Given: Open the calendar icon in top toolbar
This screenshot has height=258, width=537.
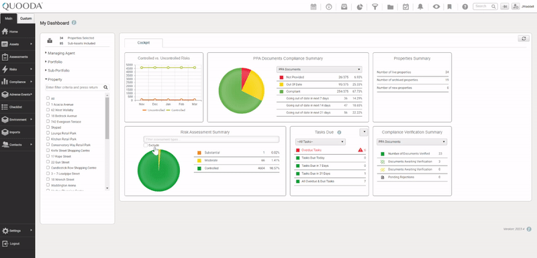Looking at the screenshot, I should click(313, 7).
